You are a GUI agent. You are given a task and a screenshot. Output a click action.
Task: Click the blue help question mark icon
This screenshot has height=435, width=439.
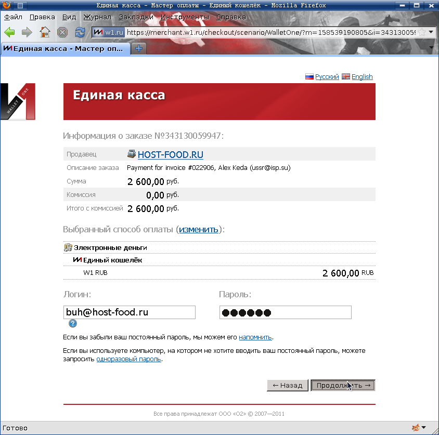(72, 323)
